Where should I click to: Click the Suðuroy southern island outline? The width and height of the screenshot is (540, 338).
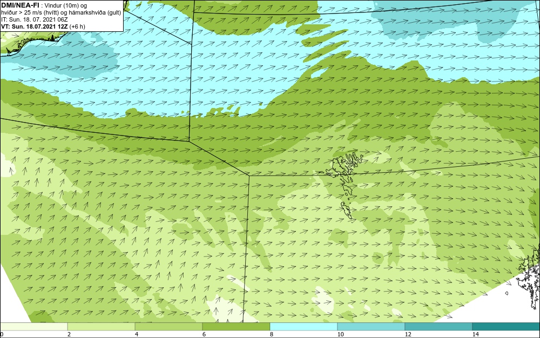[x=348, y=211]
